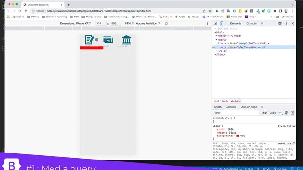This screenshot has width=303, height=170.
Task: Switch to the Éléments tab
Action: [x=235, y=23]
